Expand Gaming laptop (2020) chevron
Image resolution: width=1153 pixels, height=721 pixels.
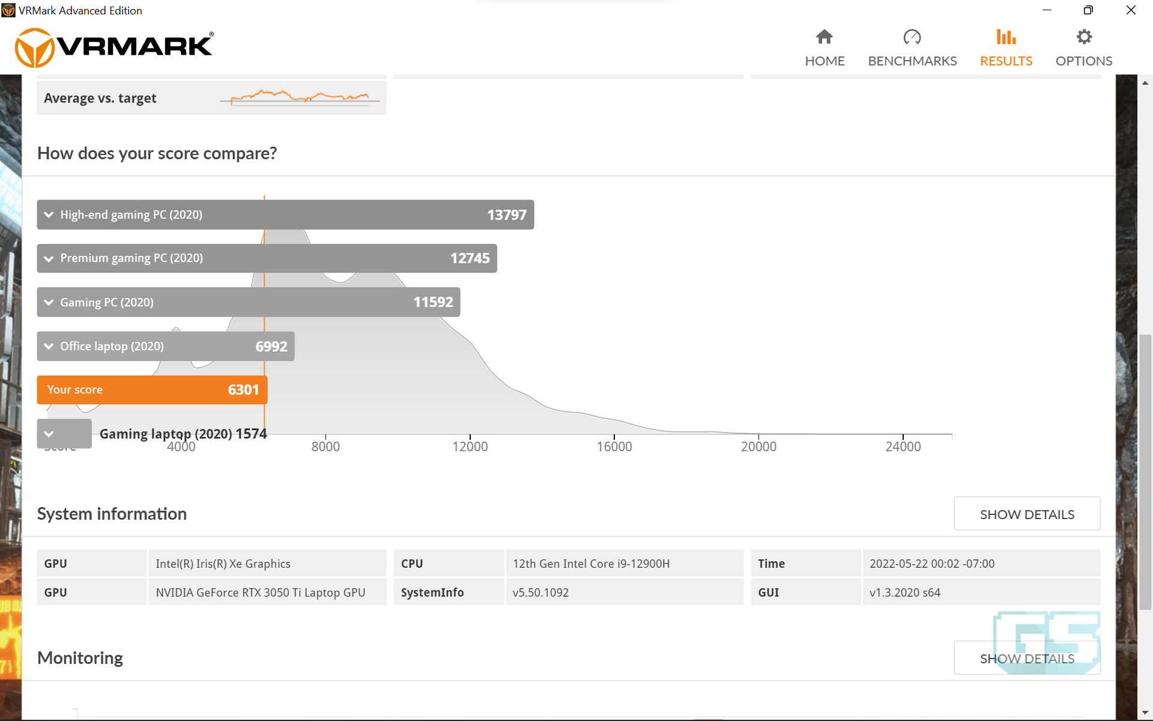[x=49, y=433]
